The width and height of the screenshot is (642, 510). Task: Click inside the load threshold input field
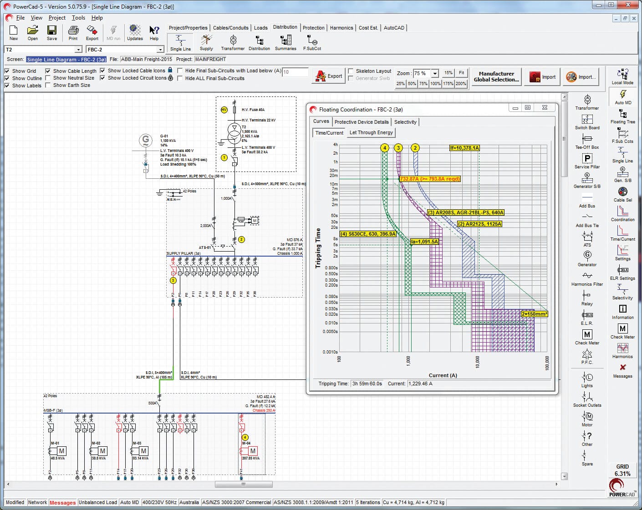point(295,72)
